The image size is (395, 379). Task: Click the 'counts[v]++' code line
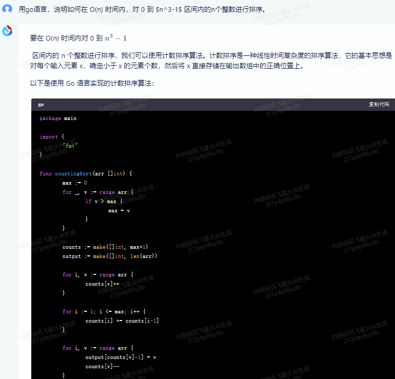click(x=102, y=284)
